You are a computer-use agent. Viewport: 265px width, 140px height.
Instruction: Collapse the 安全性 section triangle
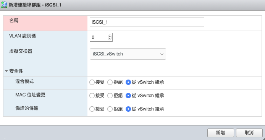click(x=6, y=71)
